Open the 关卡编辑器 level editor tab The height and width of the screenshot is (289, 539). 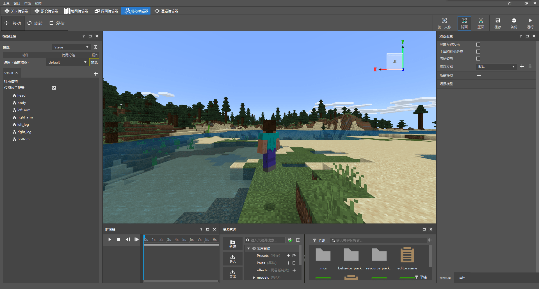(16, 11)
